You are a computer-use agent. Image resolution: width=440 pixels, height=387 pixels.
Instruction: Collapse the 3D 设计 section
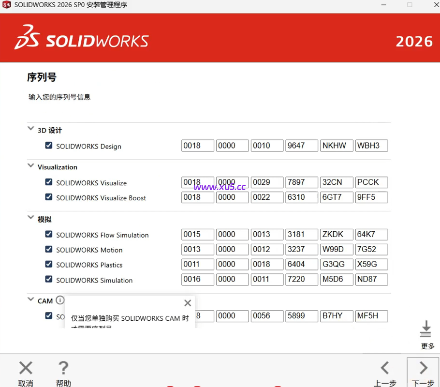[30, 130]
